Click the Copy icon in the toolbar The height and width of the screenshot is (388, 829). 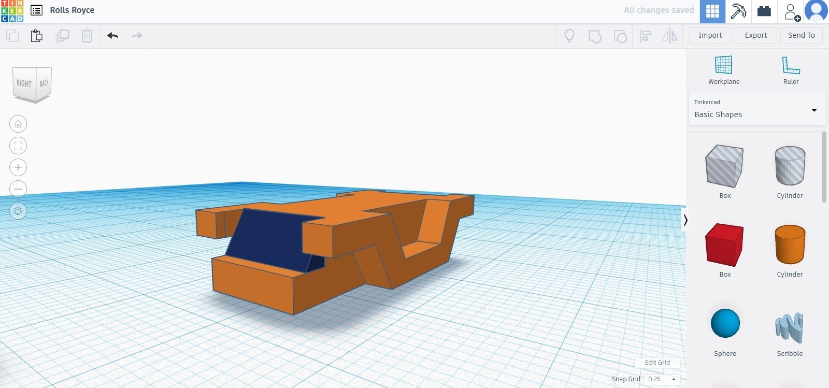12,36
